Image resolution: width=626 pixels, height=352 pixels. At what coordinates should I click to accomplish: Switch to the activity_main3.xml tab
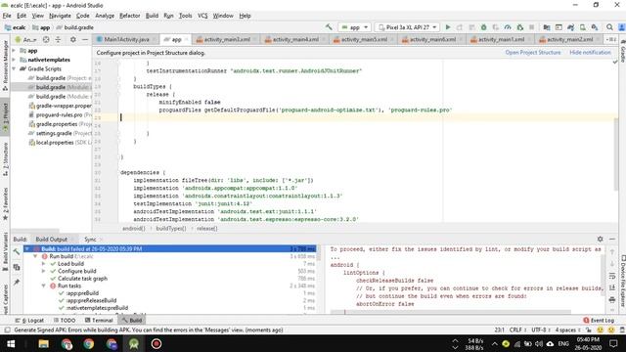(227, 39)
